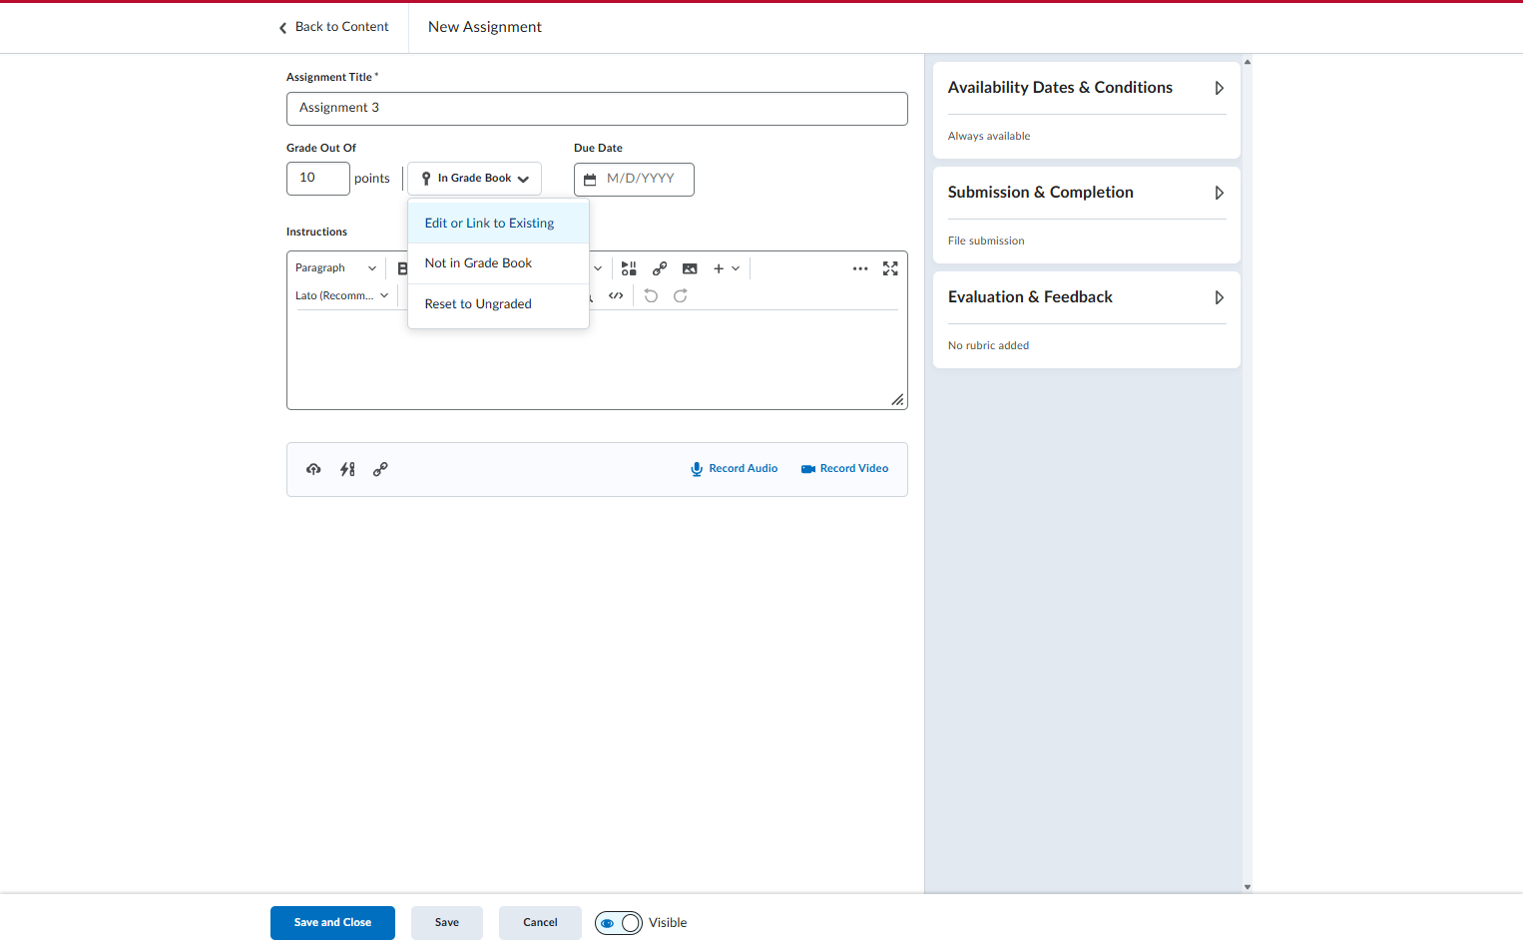Click the Record Audio link
The width and height of the screenshot is (1523, 952).
tap(734, 469)
